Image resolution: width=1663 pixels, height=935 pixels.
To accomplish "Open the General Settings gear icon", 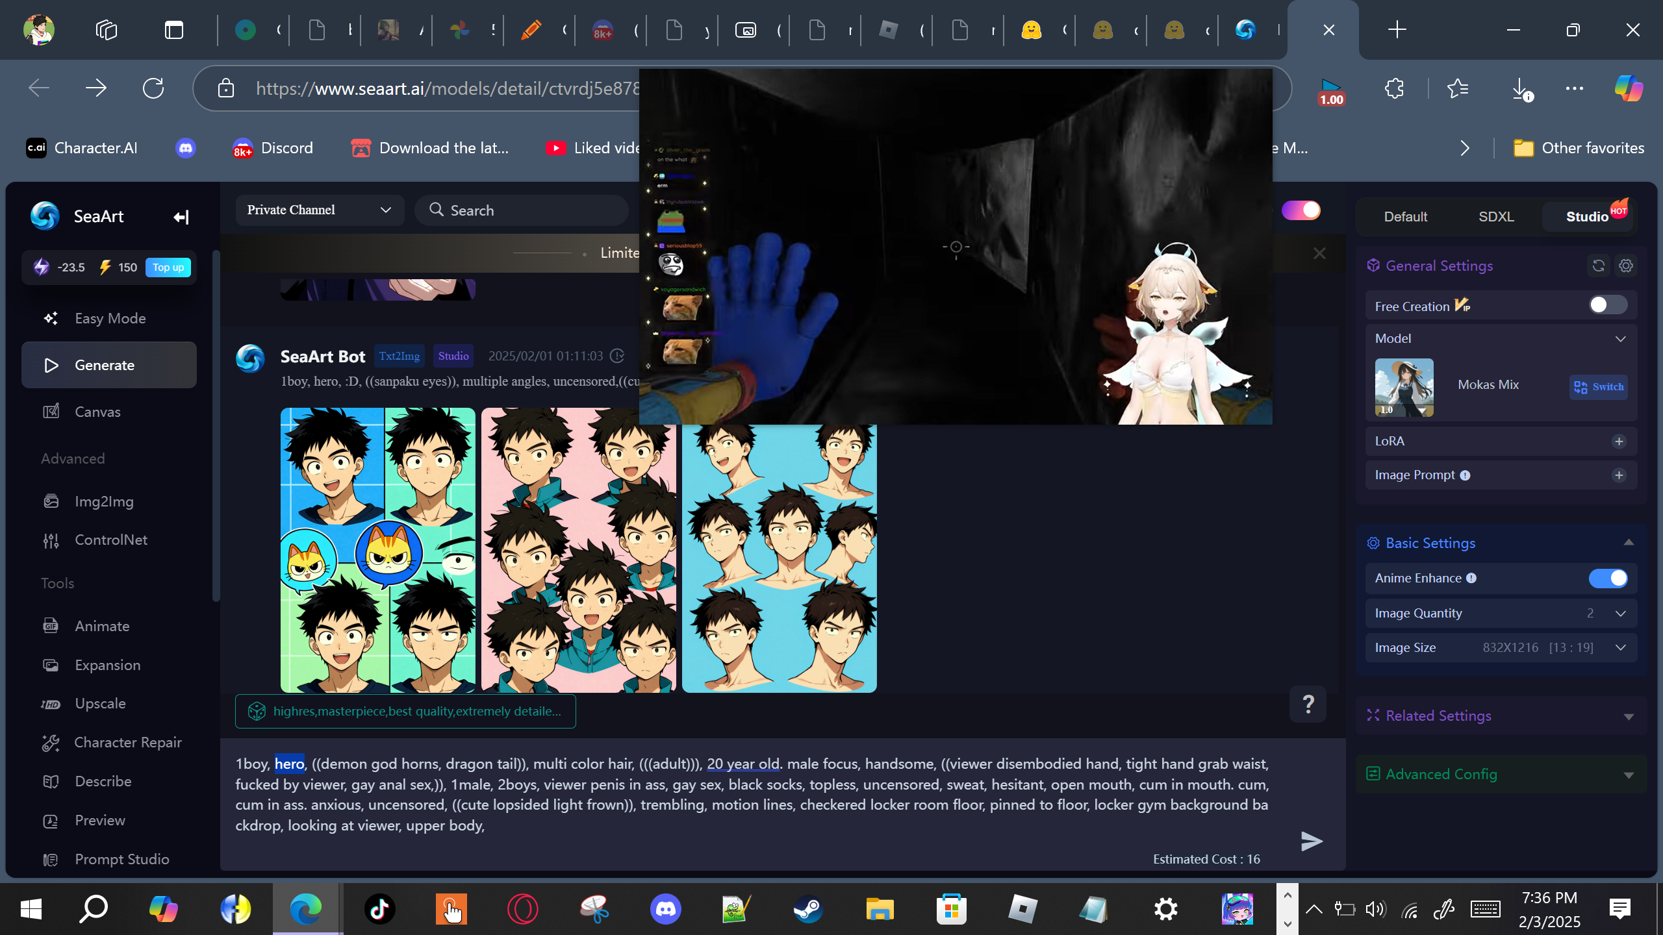I will click(1626, 266).
